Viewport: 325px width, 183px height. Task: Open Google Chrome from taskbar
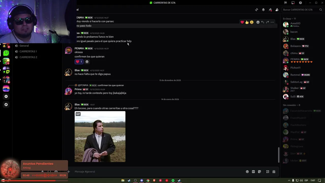click(148, 180)
